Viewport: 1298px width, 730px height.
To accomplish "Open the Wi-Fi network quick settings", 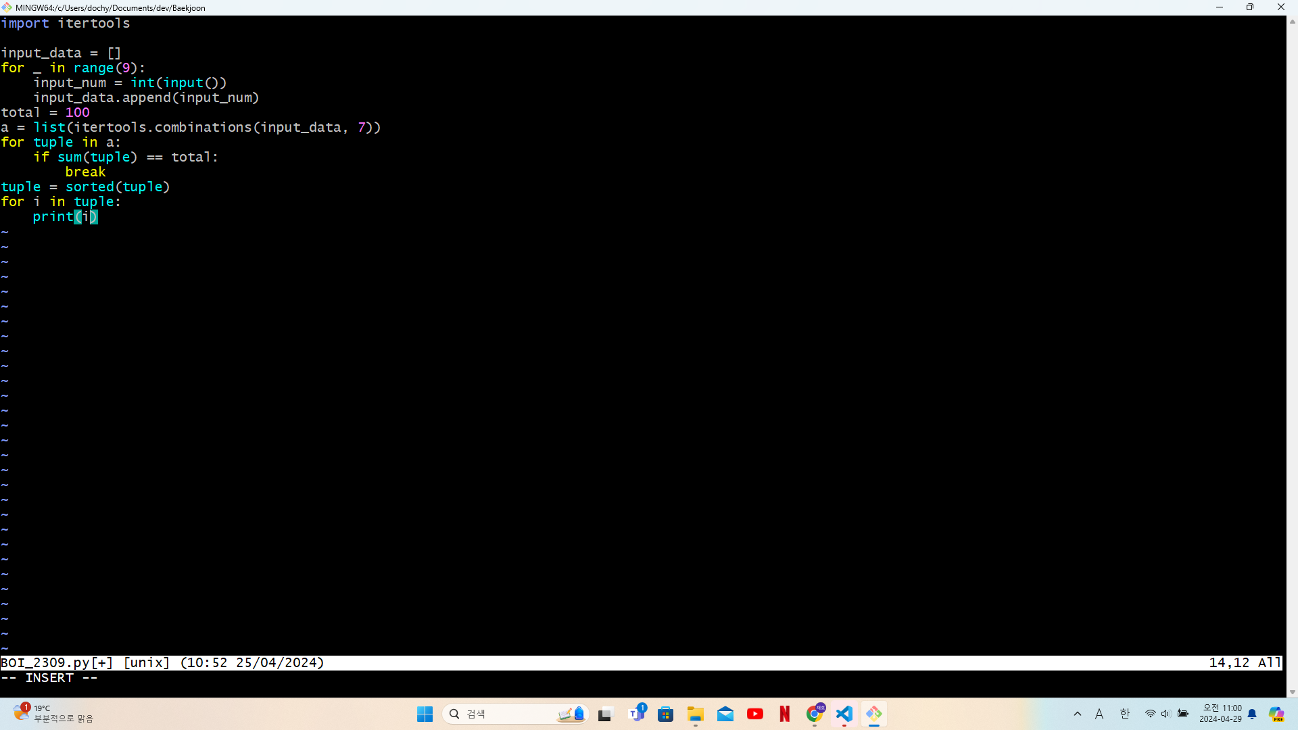I will [x=1150, y=714].
